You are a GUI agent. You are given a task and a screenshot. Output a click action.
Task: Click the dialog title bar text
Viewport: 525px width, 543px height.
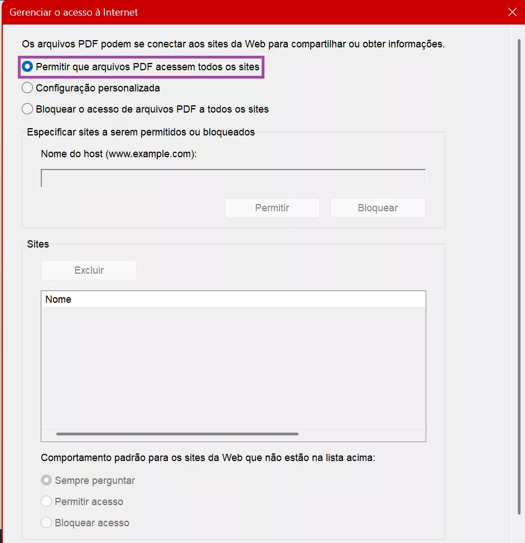73,12
